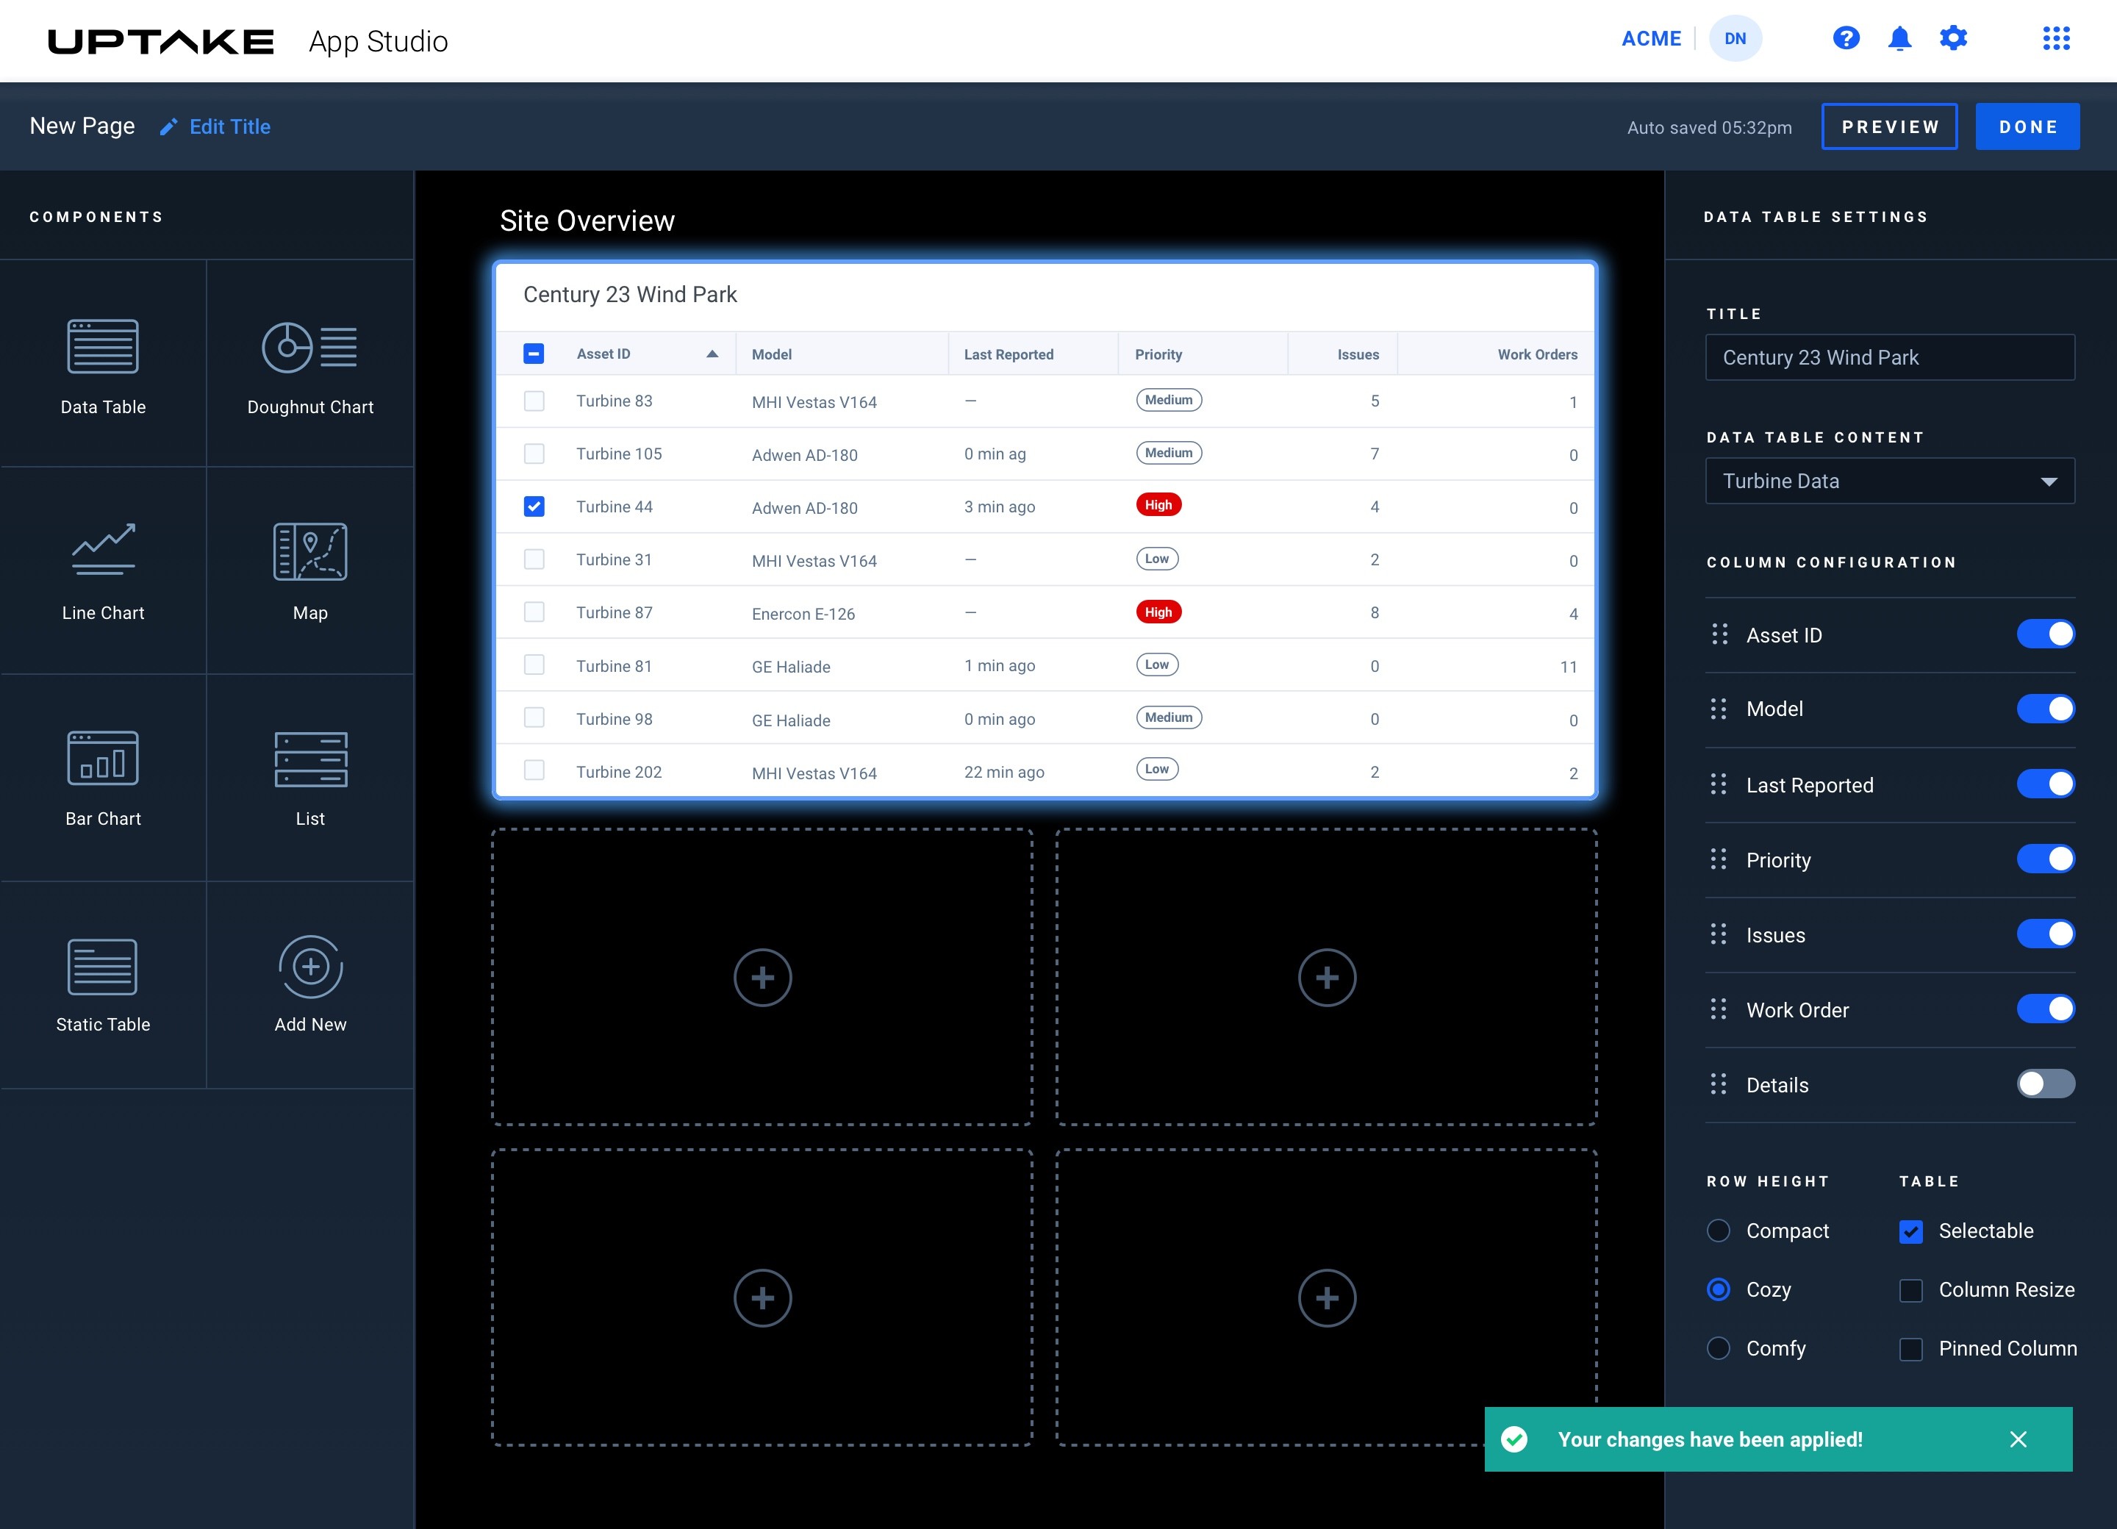The height and width of the screenshot is (1529, 2117).
Task: Dismiss the changes applied notification
Action: [x=2017, y=1439]
